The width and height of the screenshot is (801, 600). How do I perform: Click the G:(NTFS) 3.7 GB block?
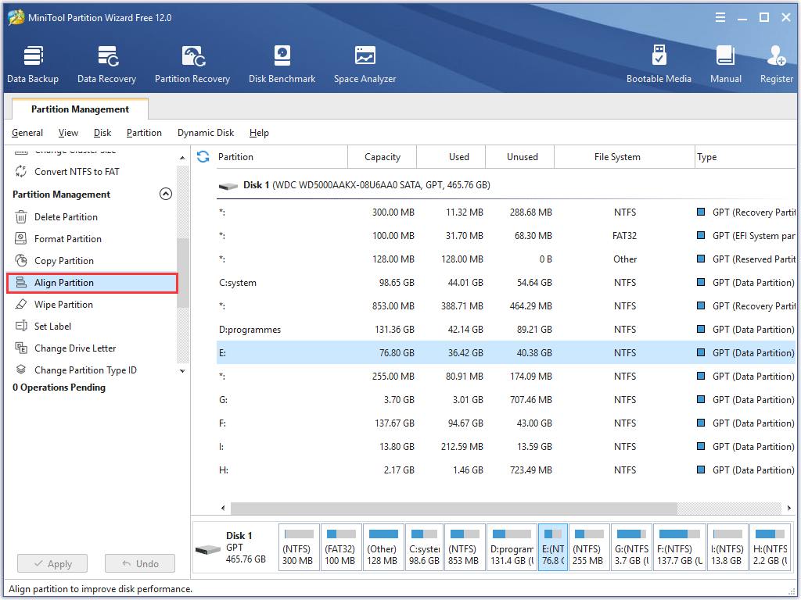pyautogui.click(x=632, y=548)
